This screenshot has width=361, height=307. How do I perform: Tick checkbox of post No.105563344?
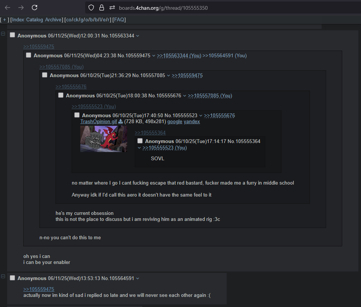[x=12, y=35]
